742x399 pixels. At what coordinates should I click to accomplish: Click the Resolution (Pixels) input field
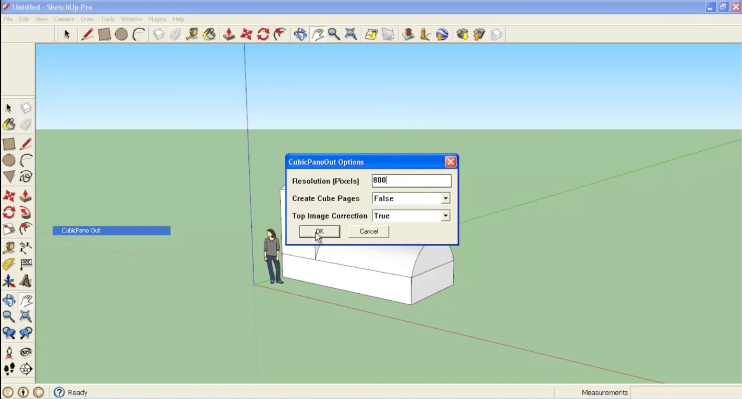[411, 181]
